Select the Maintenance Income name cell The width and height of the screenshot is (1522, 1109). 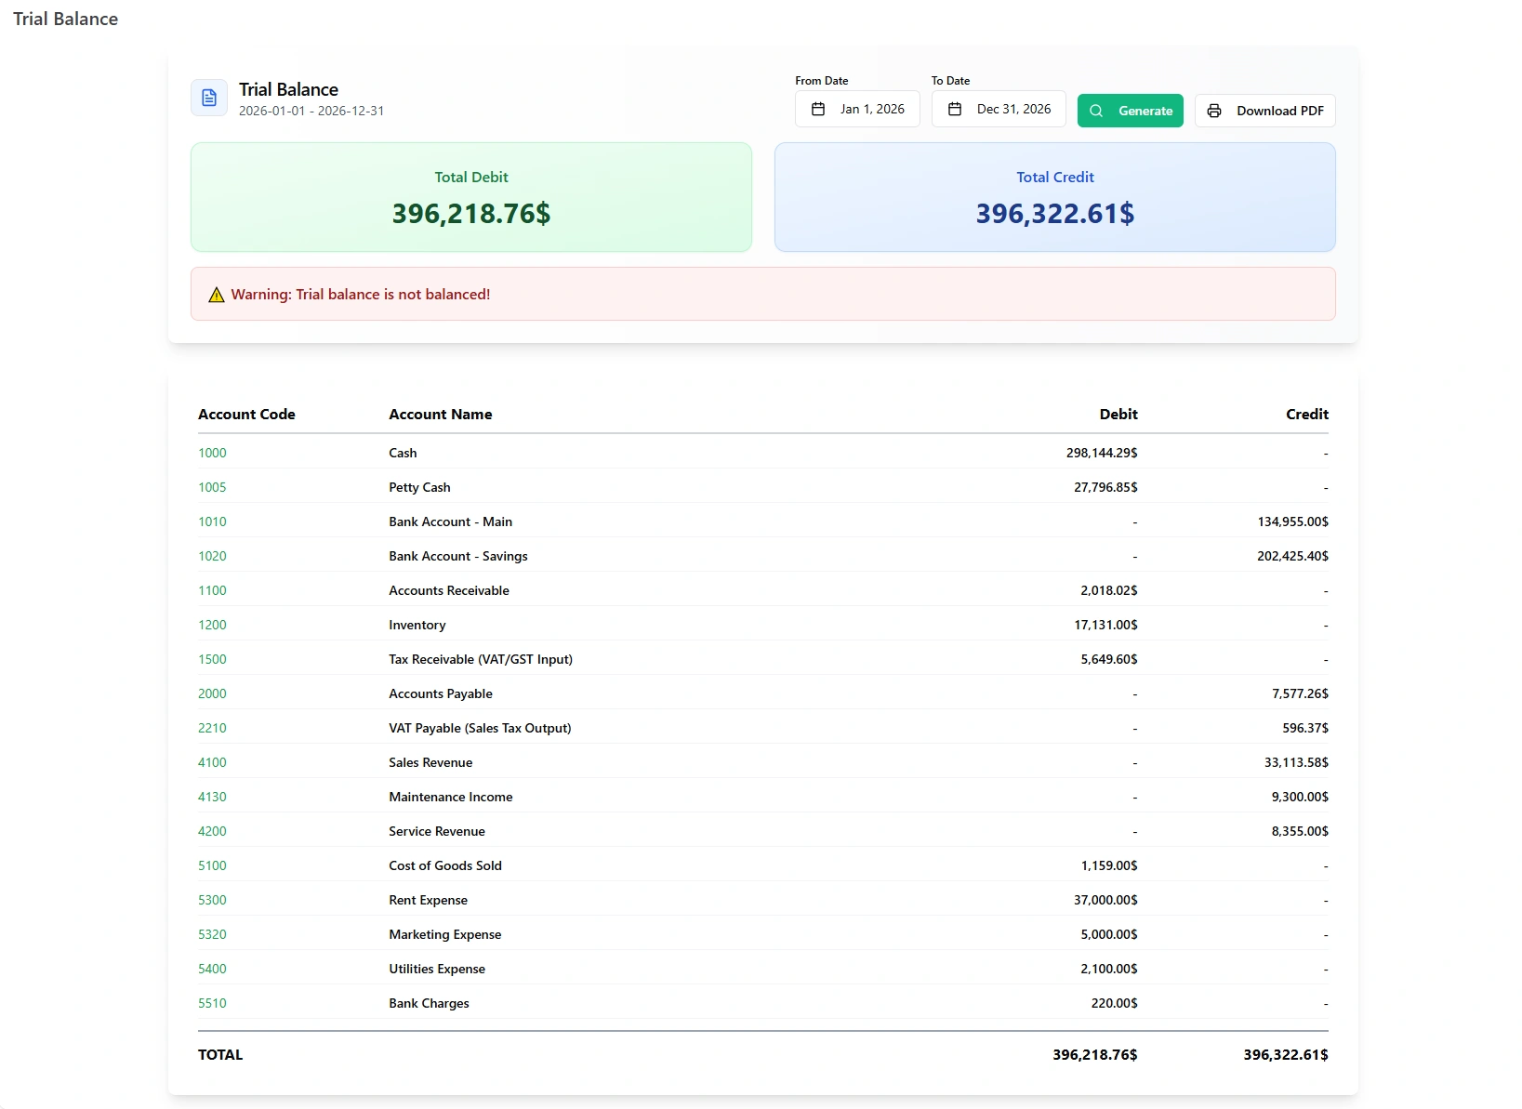pyautogui.click(x=451, y=797)
